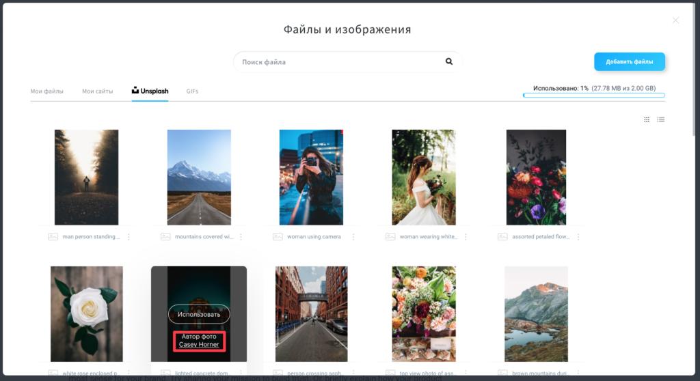Select the woman with camera thumbnail
Image resolution: width=700 pixels, height=381 pixels.
tap(311, 177)
